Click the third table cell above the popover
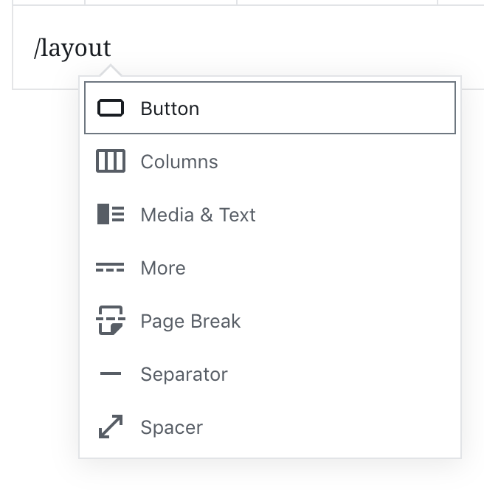Viewport: 484px width, 490px height. tap(337, 2)
